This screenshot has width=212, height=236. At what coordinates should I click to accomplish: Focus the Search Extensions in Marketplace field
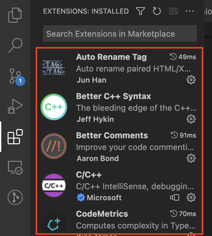pos(120,34)
